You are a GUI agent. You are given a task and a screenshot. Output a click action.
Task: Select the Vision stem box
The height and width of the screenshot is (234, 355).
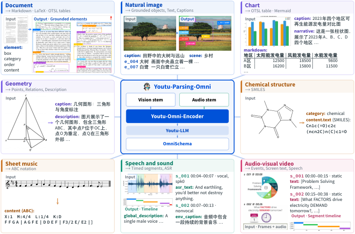tap(150, 100)
